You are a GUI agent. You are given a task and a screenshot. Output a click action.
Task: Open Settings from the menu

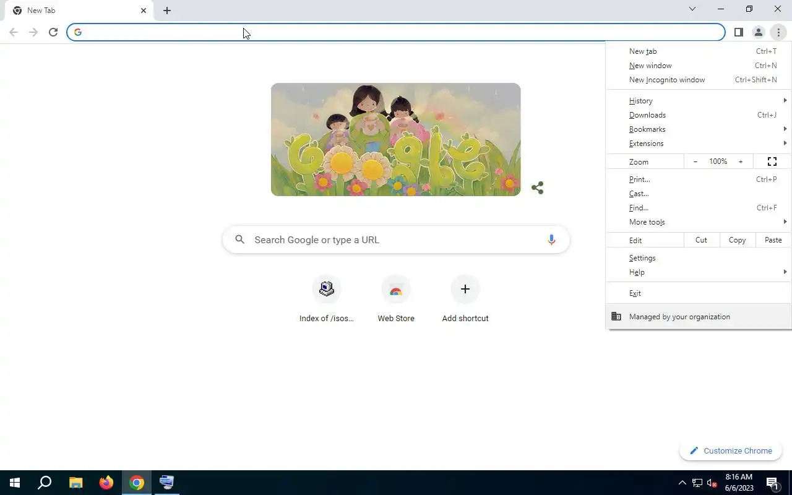pyautogui.click(x=699, y=258)
